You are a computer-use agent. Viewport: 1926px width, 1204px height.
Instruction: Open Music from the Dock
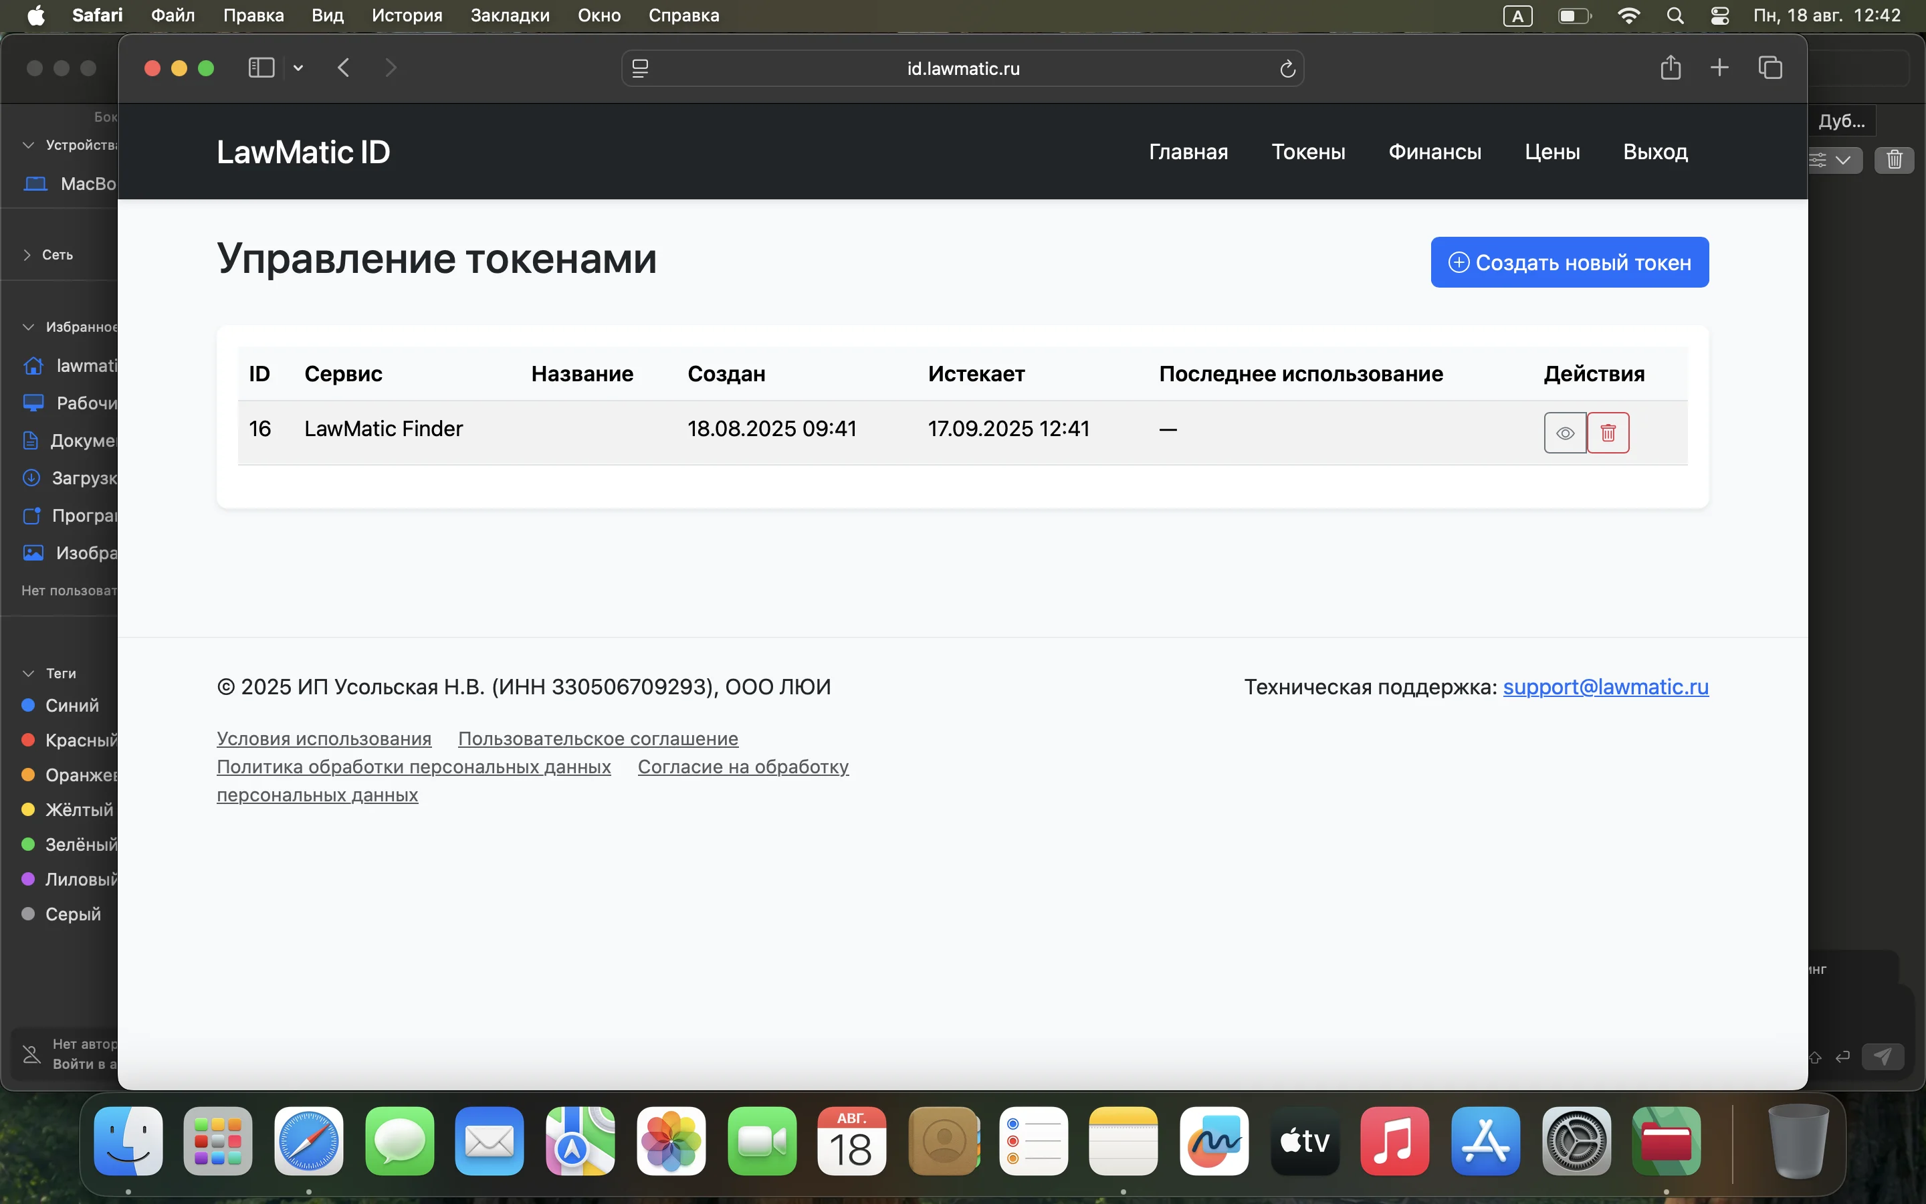coord(1395,1141)
